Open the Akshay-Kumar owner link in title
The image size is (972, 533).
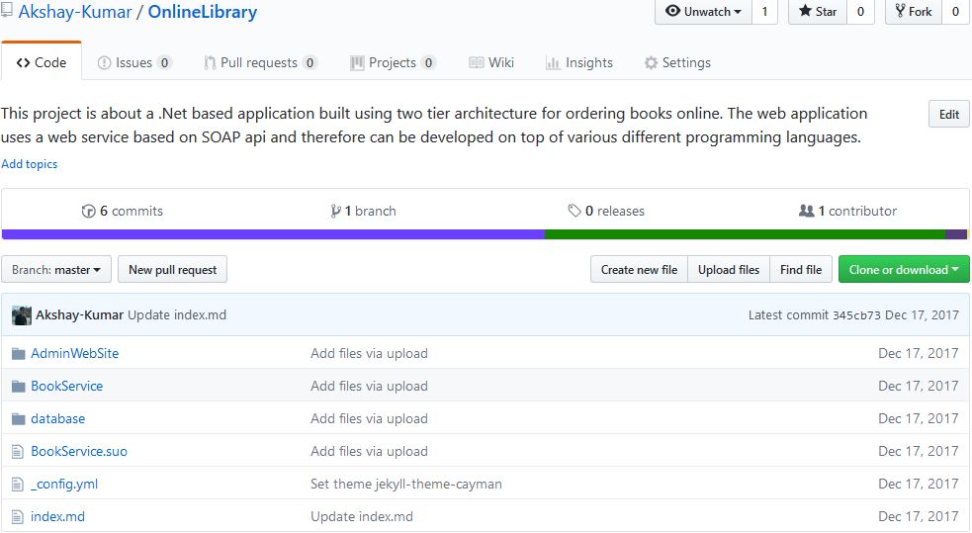75,12
